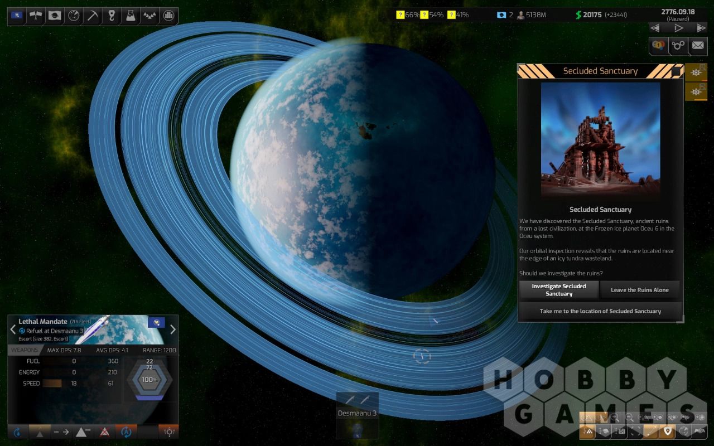
Task: Resume the paused game with play
Action: pos(678,28)
